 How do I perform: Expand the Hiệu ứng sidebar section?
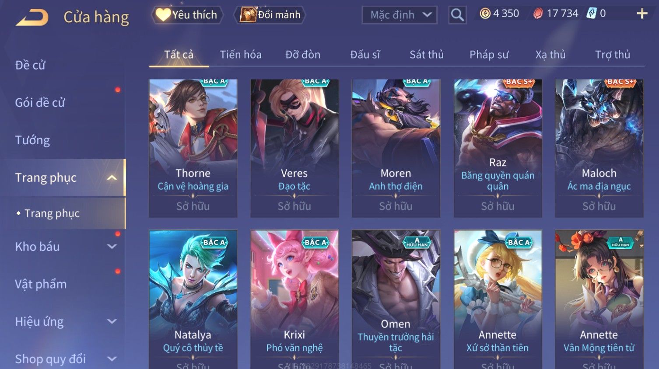(x=112, y=322)
